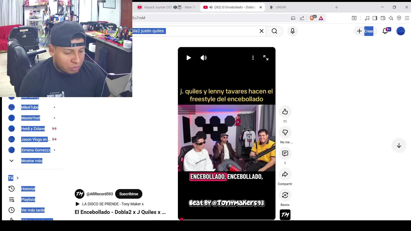The height and width of the screenshot is (231, 411).
Task: Clear the YouTube search box text
Action: [x=261, y=31]
